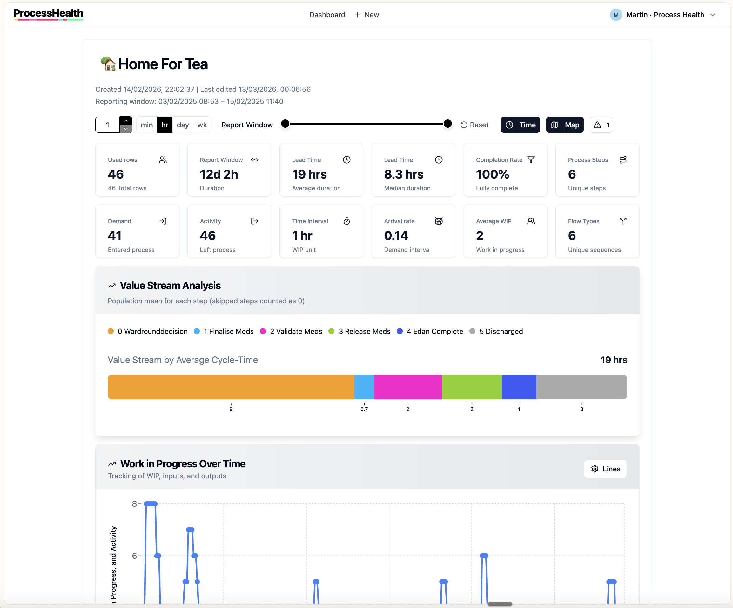Click the green Release Meds bar segment
This screenshot has width=733, height=608.
(x=472, y=387)
